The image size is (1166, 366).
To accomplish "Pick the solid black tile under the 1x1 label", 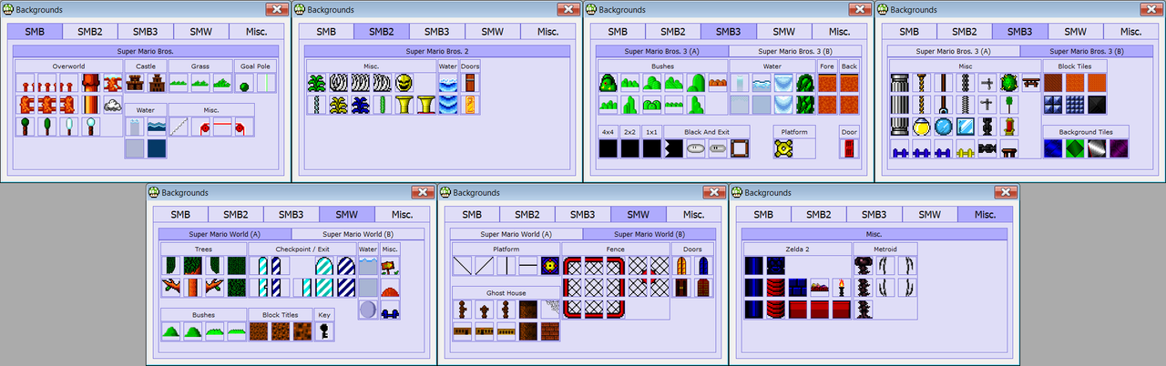I will pyautogui.click(x=652, y=148).
